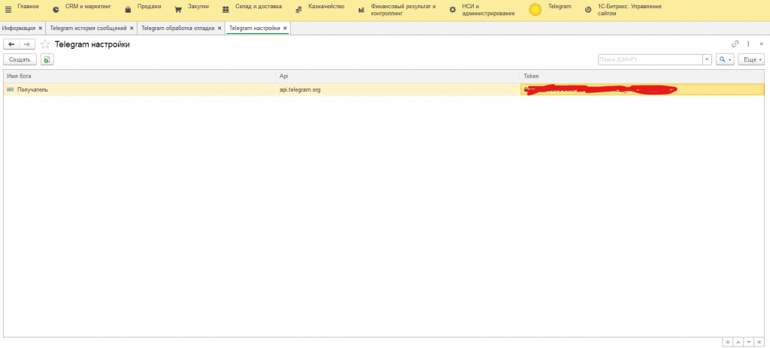Click the Получатель row icon
This screenshot has width=770, height=348.
(11, 89)
